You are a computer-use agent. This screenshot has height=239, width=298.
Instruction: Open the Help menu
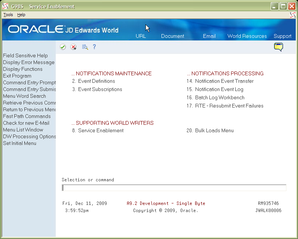coord(21,15)
